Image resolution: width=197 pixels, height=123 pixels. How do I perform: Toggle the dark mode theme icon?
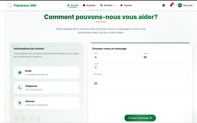pyautogui.click(x=164, y=5)
